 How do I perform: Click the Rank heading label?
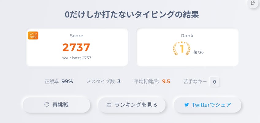tap(187, 36)
